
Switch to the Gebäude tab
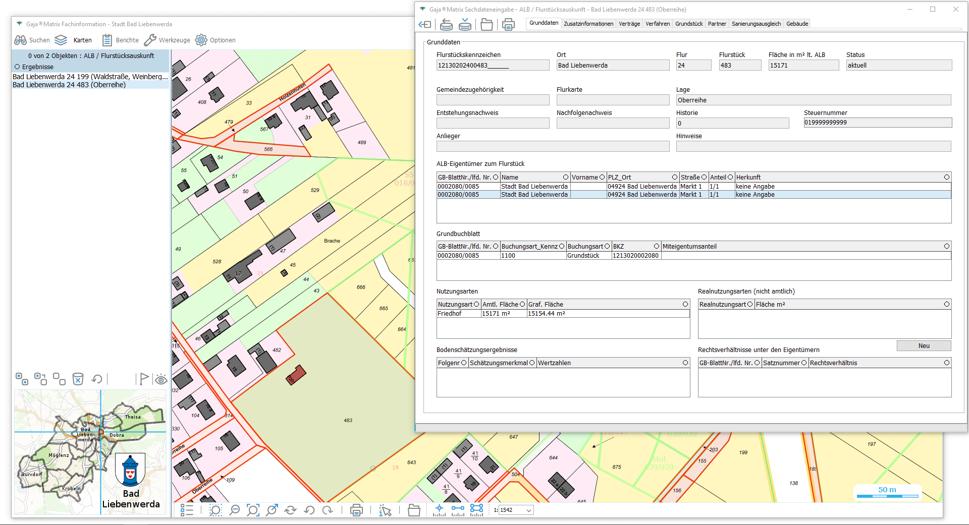[797, 24]
